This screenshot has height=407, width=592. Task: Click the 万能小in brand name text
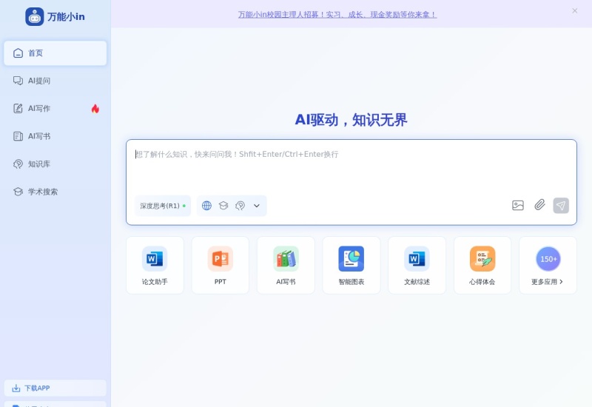(66, 17)
